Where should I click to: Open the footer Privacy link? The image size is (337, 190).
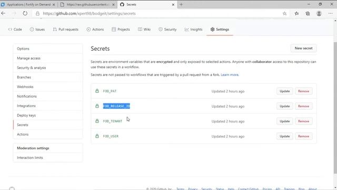(x=193, y=189)
